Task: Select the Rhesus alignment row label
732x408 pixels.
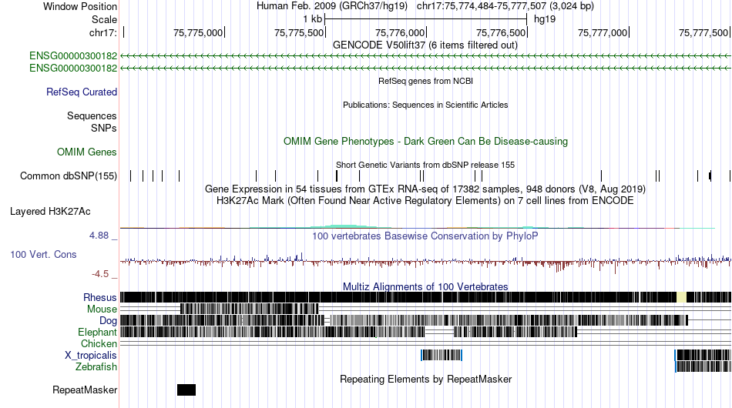Action: (x=100, y=297)
